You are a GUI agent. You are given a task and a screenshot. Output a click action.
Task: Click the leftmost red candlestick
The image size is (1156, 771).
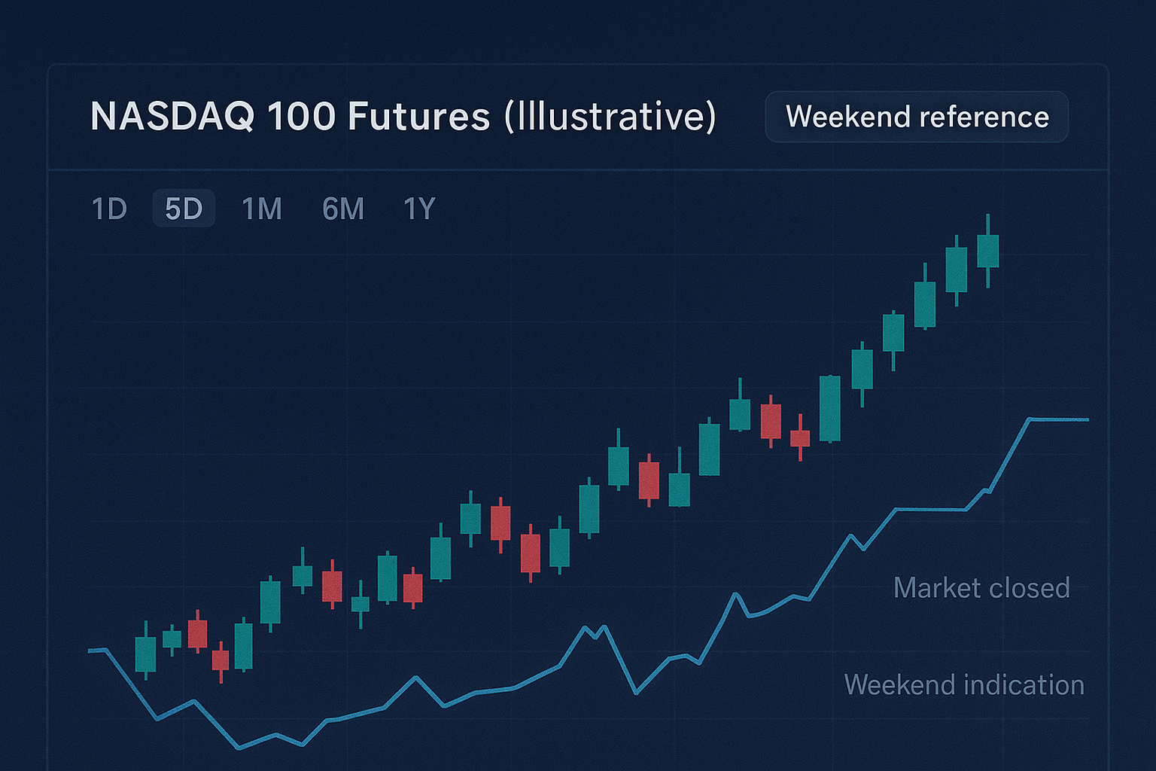click(x=197, y=633)
